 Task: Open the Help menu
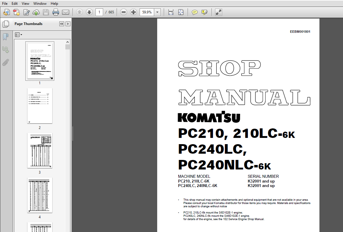click(54, 4)
